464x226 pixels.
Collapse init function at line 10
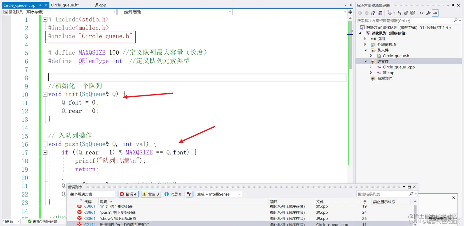tap(45, 94)
